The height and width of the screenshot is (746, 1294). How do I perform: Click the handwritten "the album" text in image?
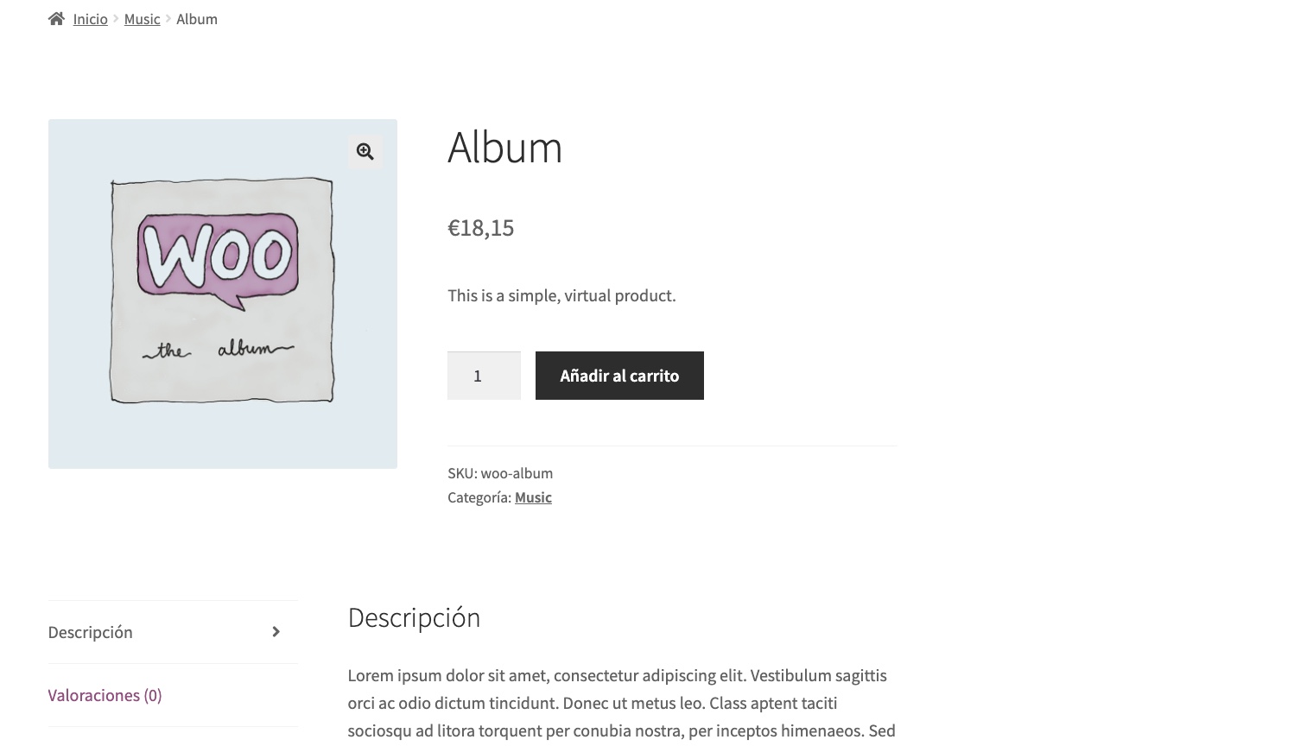(218, 349)
